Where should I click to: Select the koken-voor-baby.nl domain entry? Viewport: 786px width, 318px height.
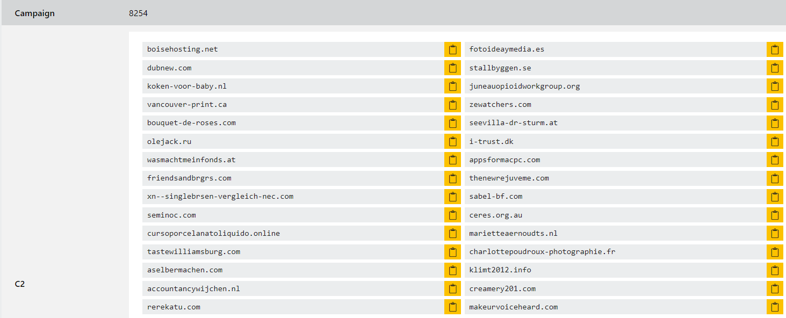(x=186, y=86)
